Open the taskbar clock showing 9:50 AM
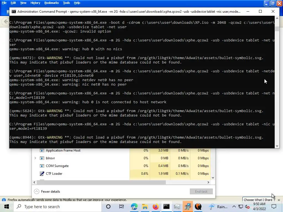 [259, 206]
